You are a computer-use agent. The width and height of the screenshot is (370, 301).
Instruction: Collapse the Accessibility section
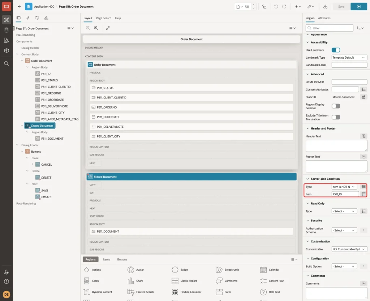307,42
